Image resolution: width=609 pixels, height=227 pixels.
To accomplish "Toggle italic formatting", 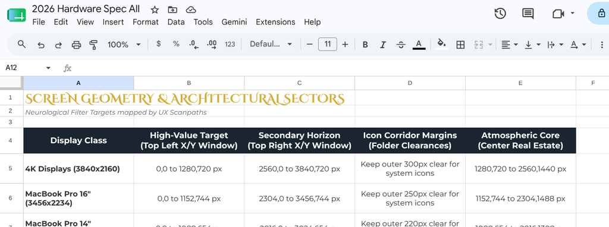I will pyautogui.click(x=383, y=45).
